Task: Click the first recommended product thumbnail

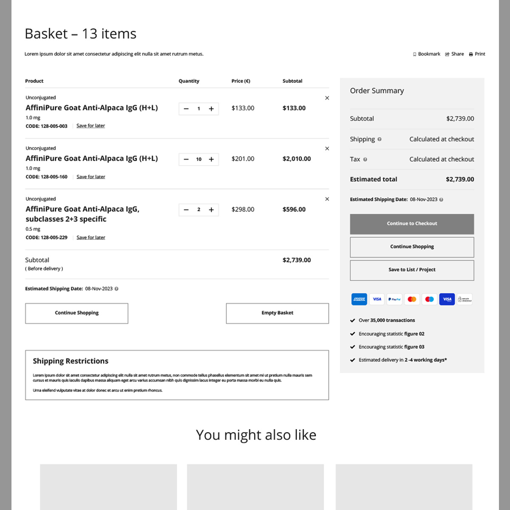Action: pyautogui.click(x=108, y=487)
